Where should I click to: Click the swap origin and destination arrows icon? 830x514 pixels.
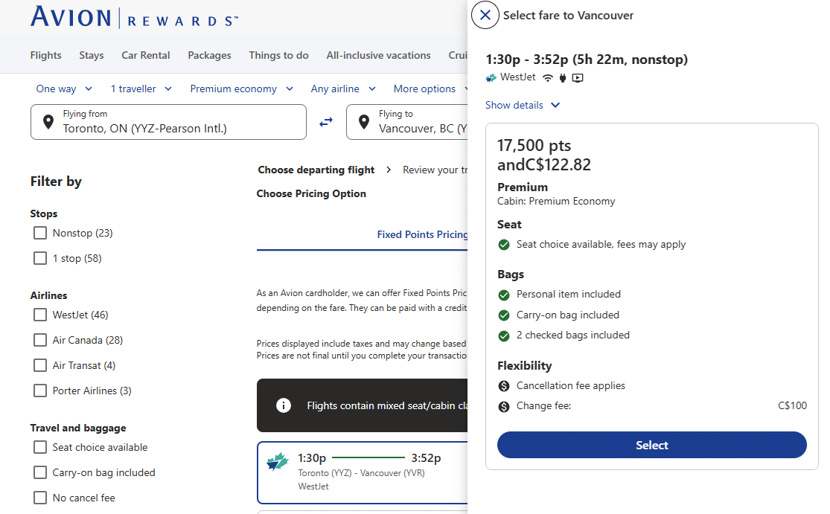(x=326, y=122)
